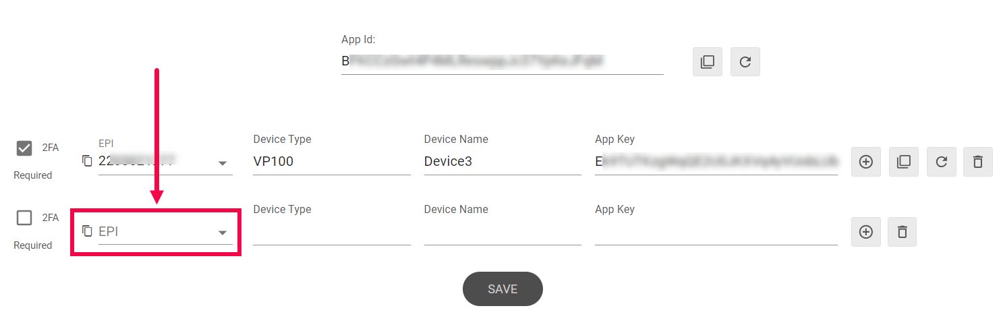This screenshot has width=1001, height=329.
Task: Copy EPI icon in empty row
Action: 87,231
